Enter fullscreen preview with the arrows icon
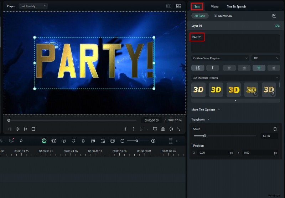 (179, 129)
